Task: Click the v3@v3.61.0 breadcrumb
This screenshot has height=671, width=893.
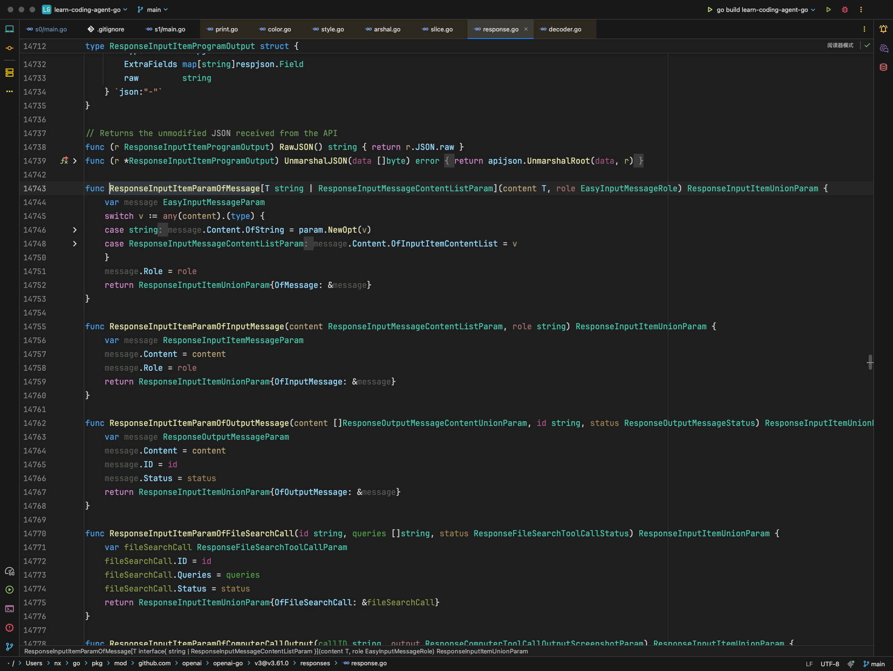Action: tap(271, 663)
